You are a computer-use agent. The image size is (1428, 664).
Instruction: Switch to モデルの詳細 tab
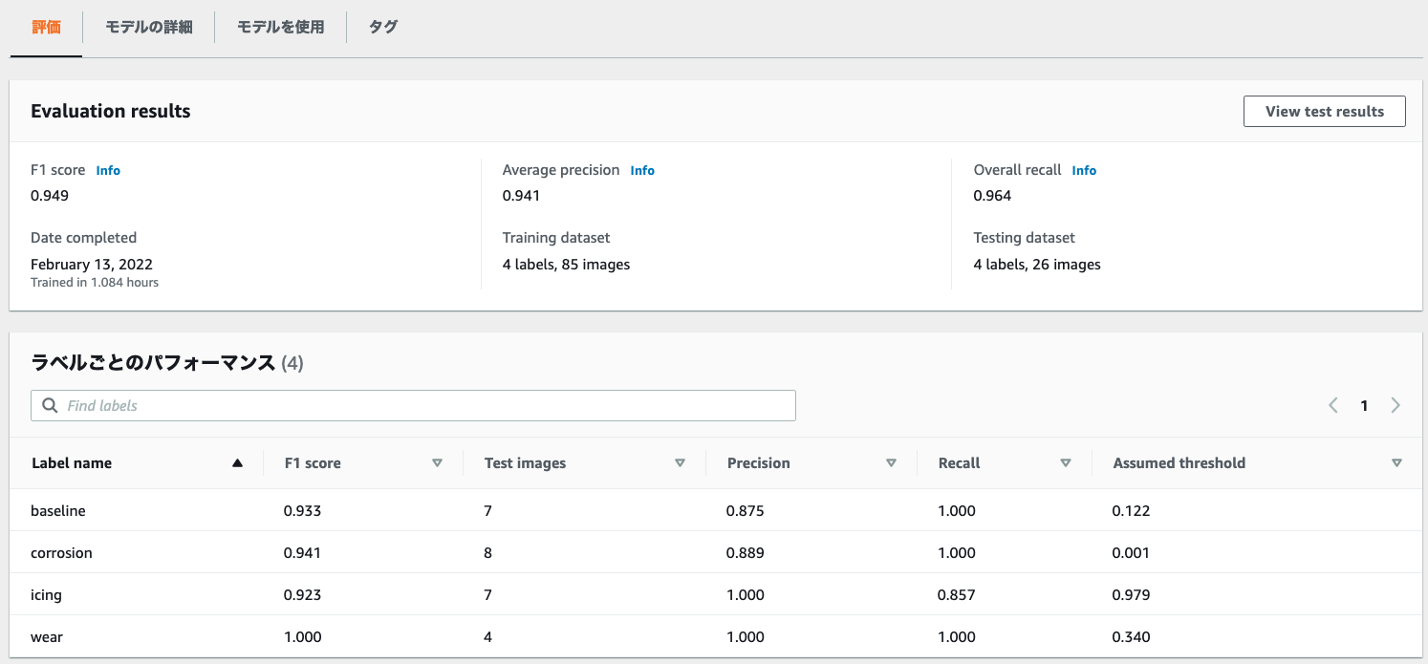coord(148,27)
